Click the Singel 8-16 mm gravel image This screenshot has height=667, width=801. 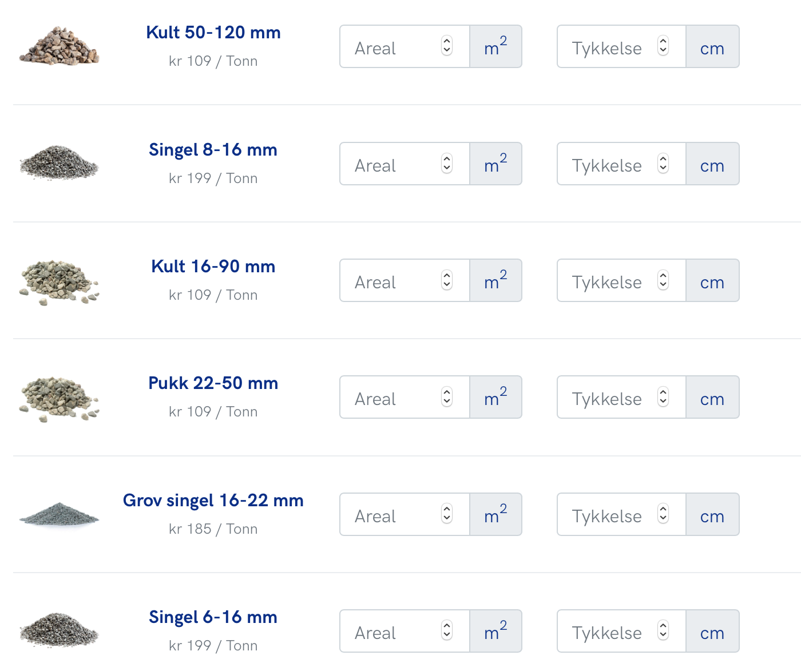[x=59, y=163]
